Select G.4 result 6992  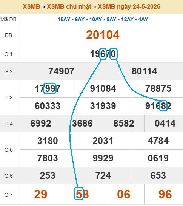[41, 123]
